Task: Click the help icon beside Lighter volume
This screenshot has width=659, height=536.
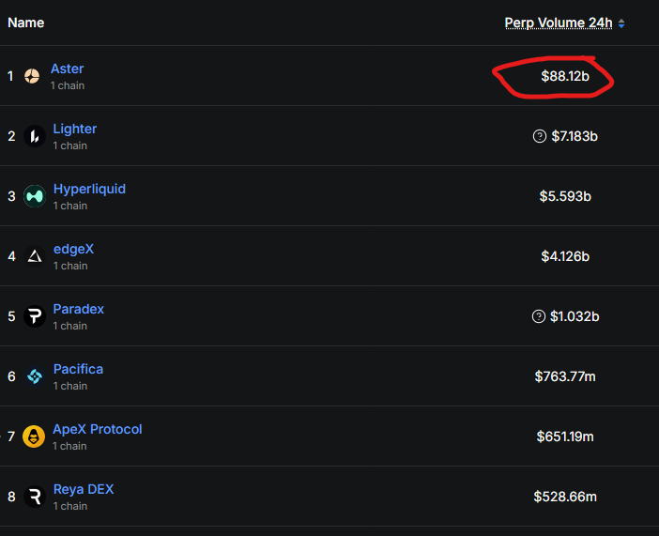Action: [x=539, y=136]
